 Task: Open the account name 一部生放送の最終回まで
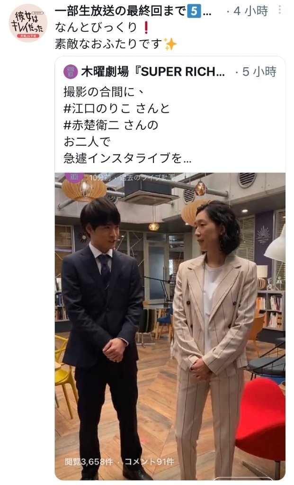click(x=120, y=11)
